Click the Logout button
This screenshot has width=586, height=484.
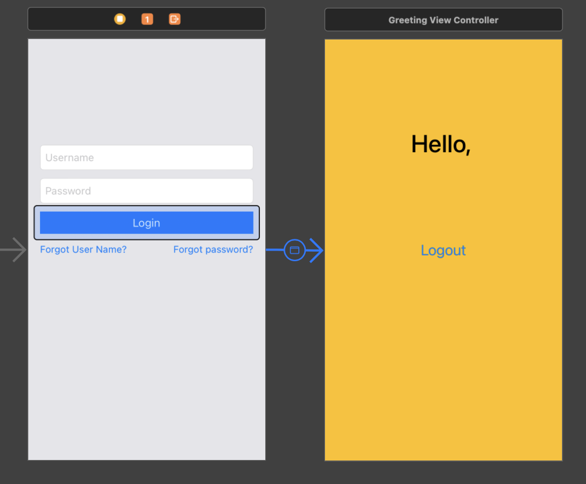click(x=443, y=250)
